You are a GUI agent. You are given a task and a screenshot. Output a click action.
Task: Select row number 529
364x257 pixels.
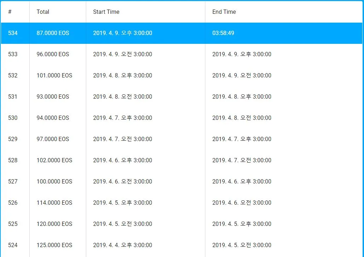tap(13, 139)
